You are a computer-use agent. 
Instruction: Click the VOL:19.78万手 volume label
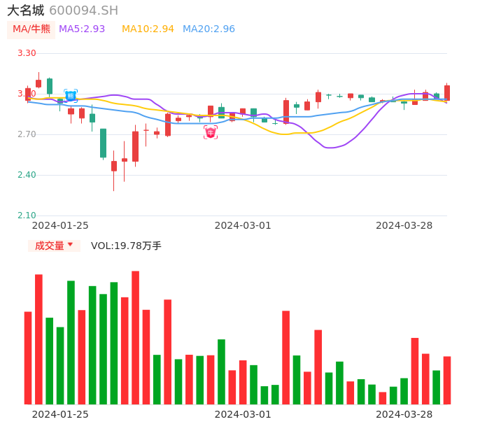point(126,246)
